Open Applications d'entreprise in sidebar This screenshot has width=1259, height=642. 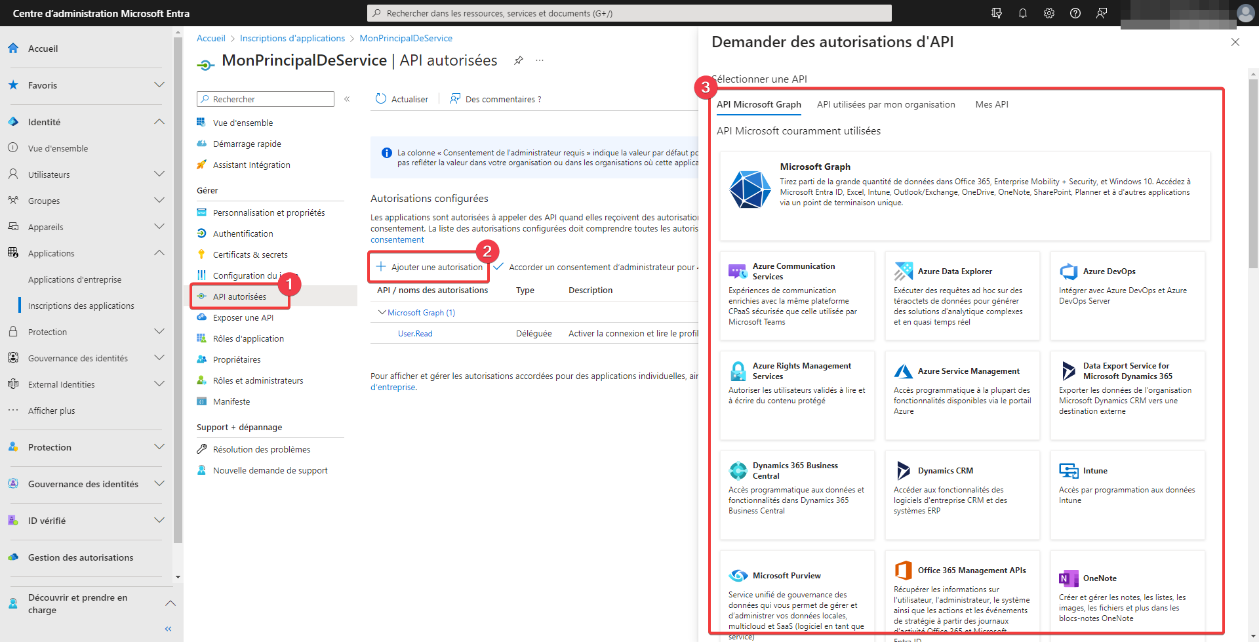click(75, 279)
